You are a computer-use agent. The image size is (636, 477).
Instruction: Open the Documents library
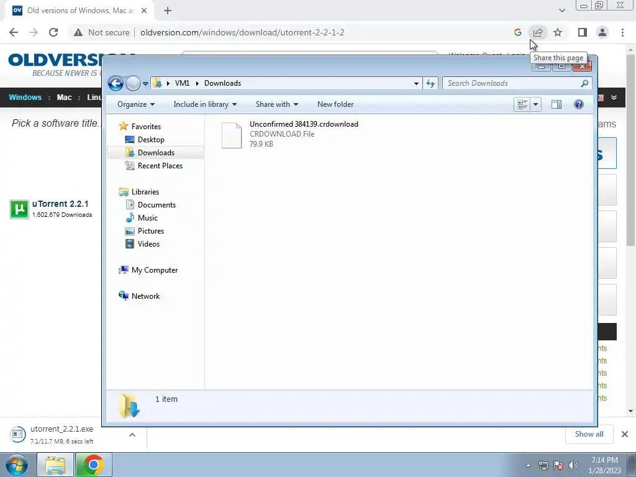click(150, 205)
